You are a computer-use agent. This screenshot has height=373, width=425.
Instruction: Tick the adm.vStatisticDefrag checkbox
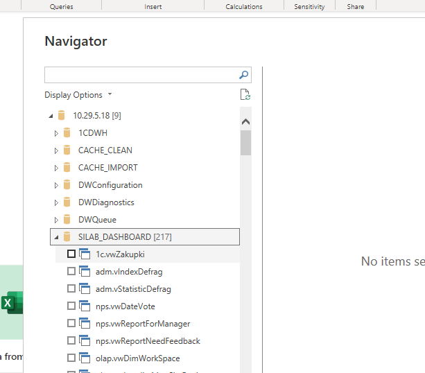coord(71,288)
